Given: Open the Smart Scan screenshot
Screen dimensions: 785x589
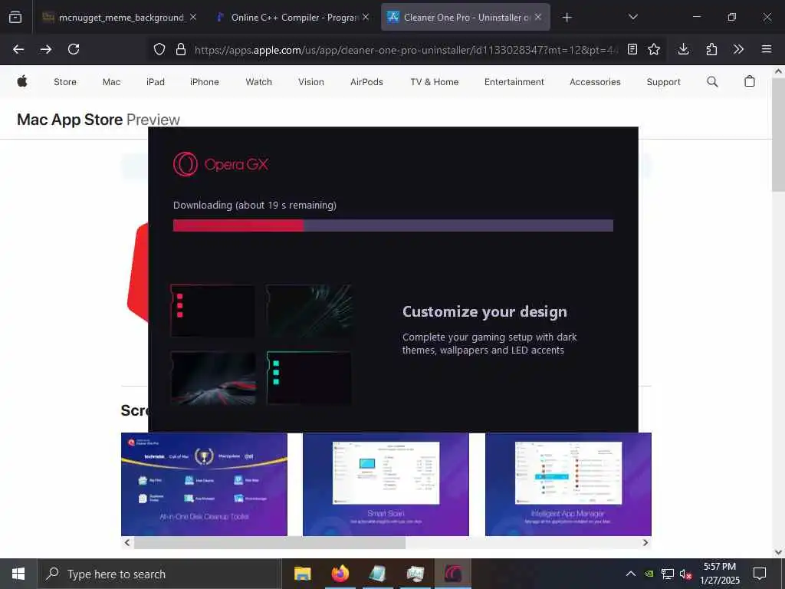Looking at the screenshot, I should coord(386,485).
